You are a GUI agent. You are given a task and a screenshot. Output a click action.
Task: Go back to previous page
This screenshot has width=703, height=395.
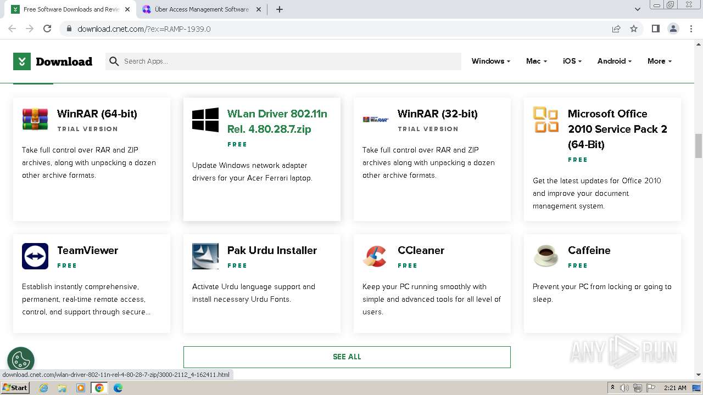(12, 29)
